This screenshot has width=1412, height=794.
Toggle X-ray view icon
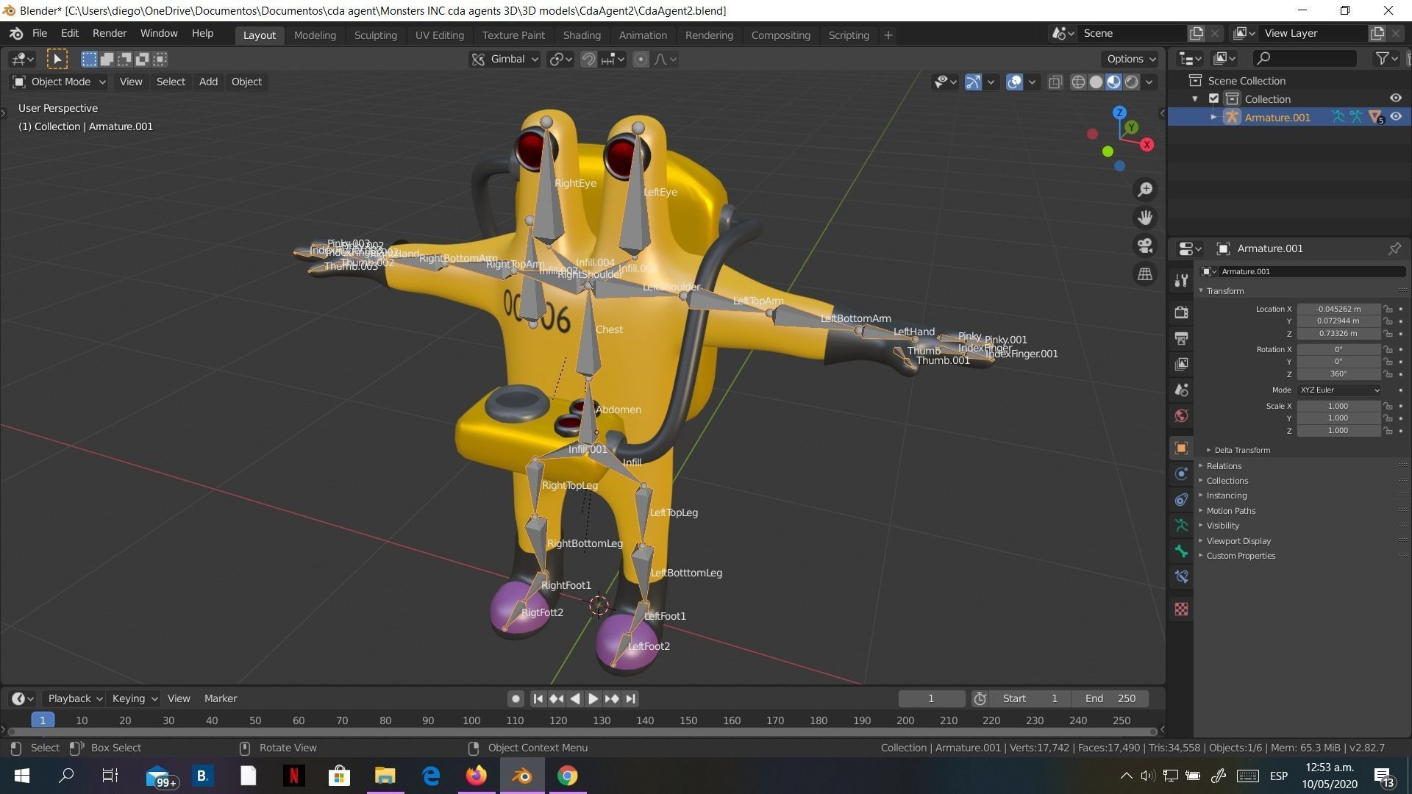[x=1055, y=82]
